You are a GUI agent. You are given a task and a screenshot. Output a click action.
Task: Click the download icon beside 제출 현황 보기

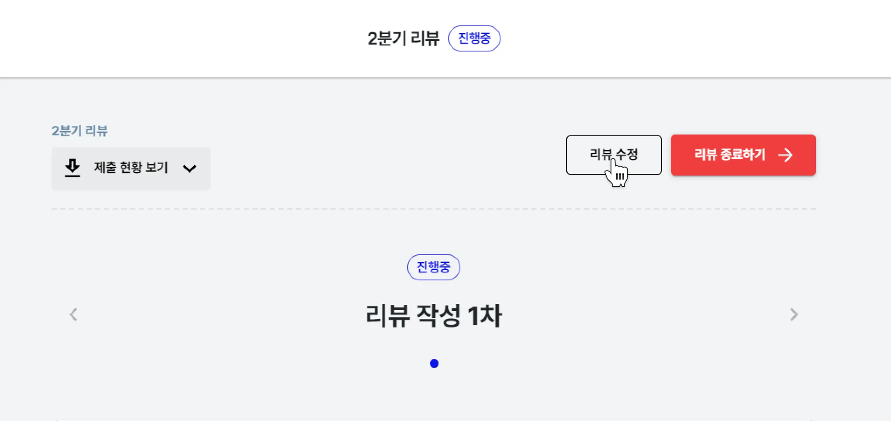pos(73,168)
